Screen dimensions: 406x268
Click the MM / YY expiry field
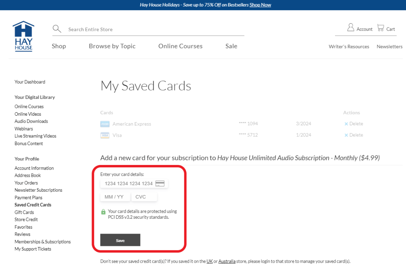(114, 197)
